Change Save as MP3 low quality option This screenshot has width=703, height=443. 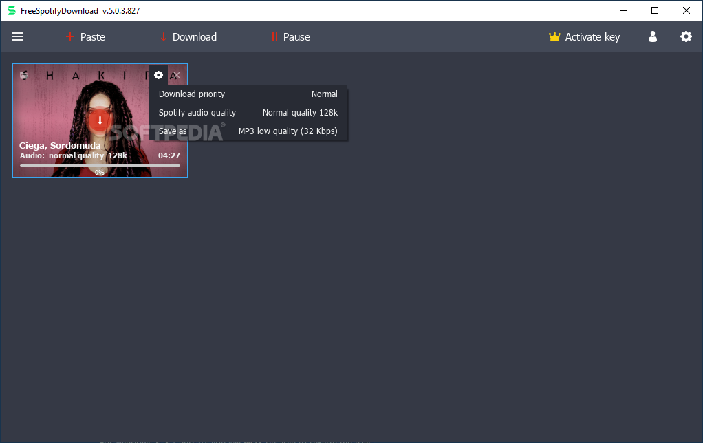[288, 131]
